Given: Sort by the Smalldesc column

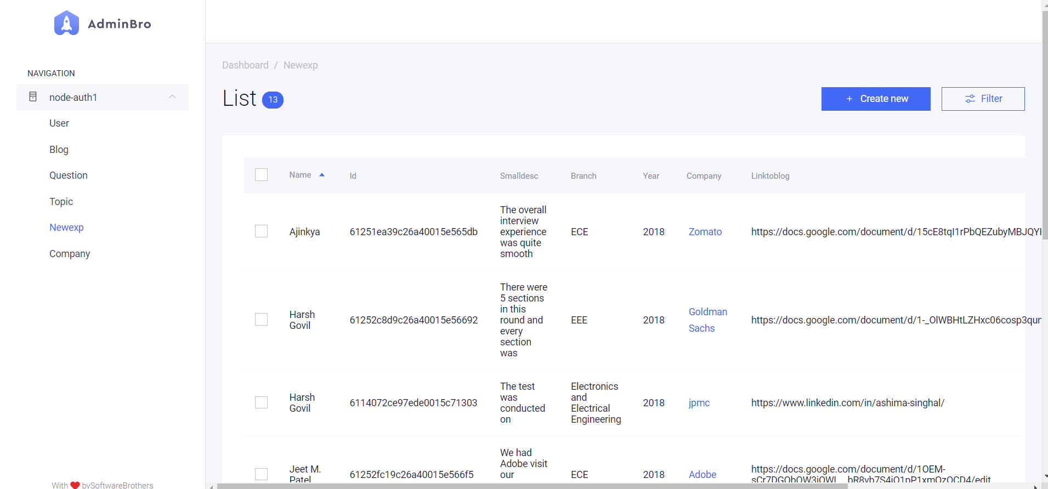Looking at the screenshot, I should (x=519, y=176).
